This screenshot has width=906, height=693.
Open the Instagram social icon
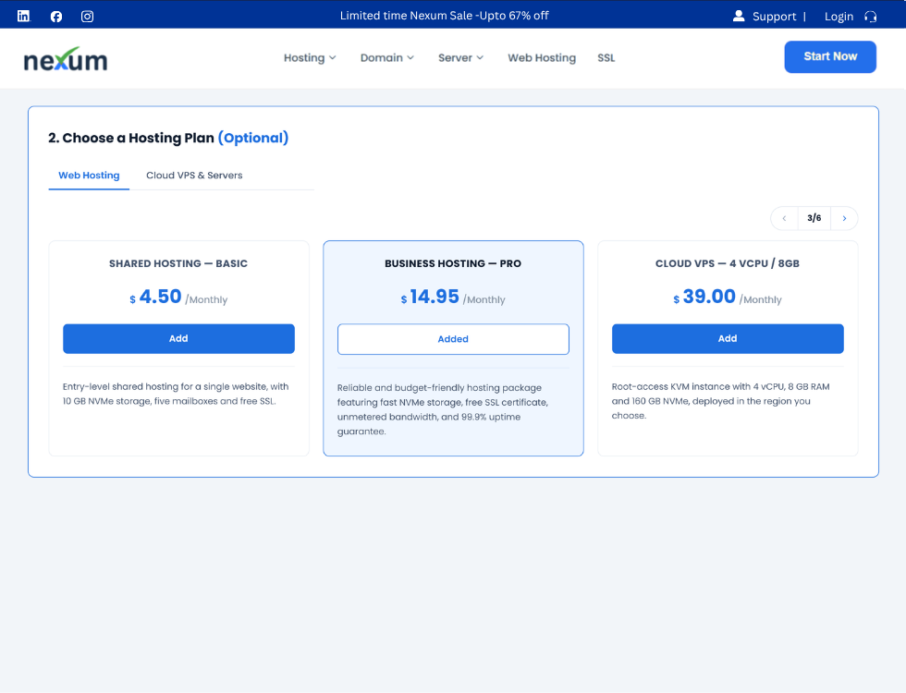(x=87, y=17)
